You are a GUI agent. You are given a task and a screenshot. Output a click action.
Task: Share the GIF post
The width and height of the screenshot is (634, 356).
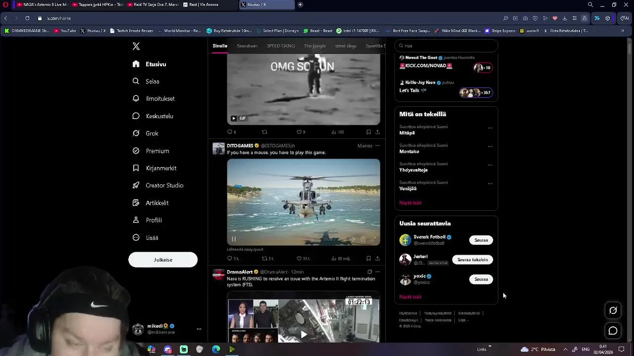pos(377,132)
